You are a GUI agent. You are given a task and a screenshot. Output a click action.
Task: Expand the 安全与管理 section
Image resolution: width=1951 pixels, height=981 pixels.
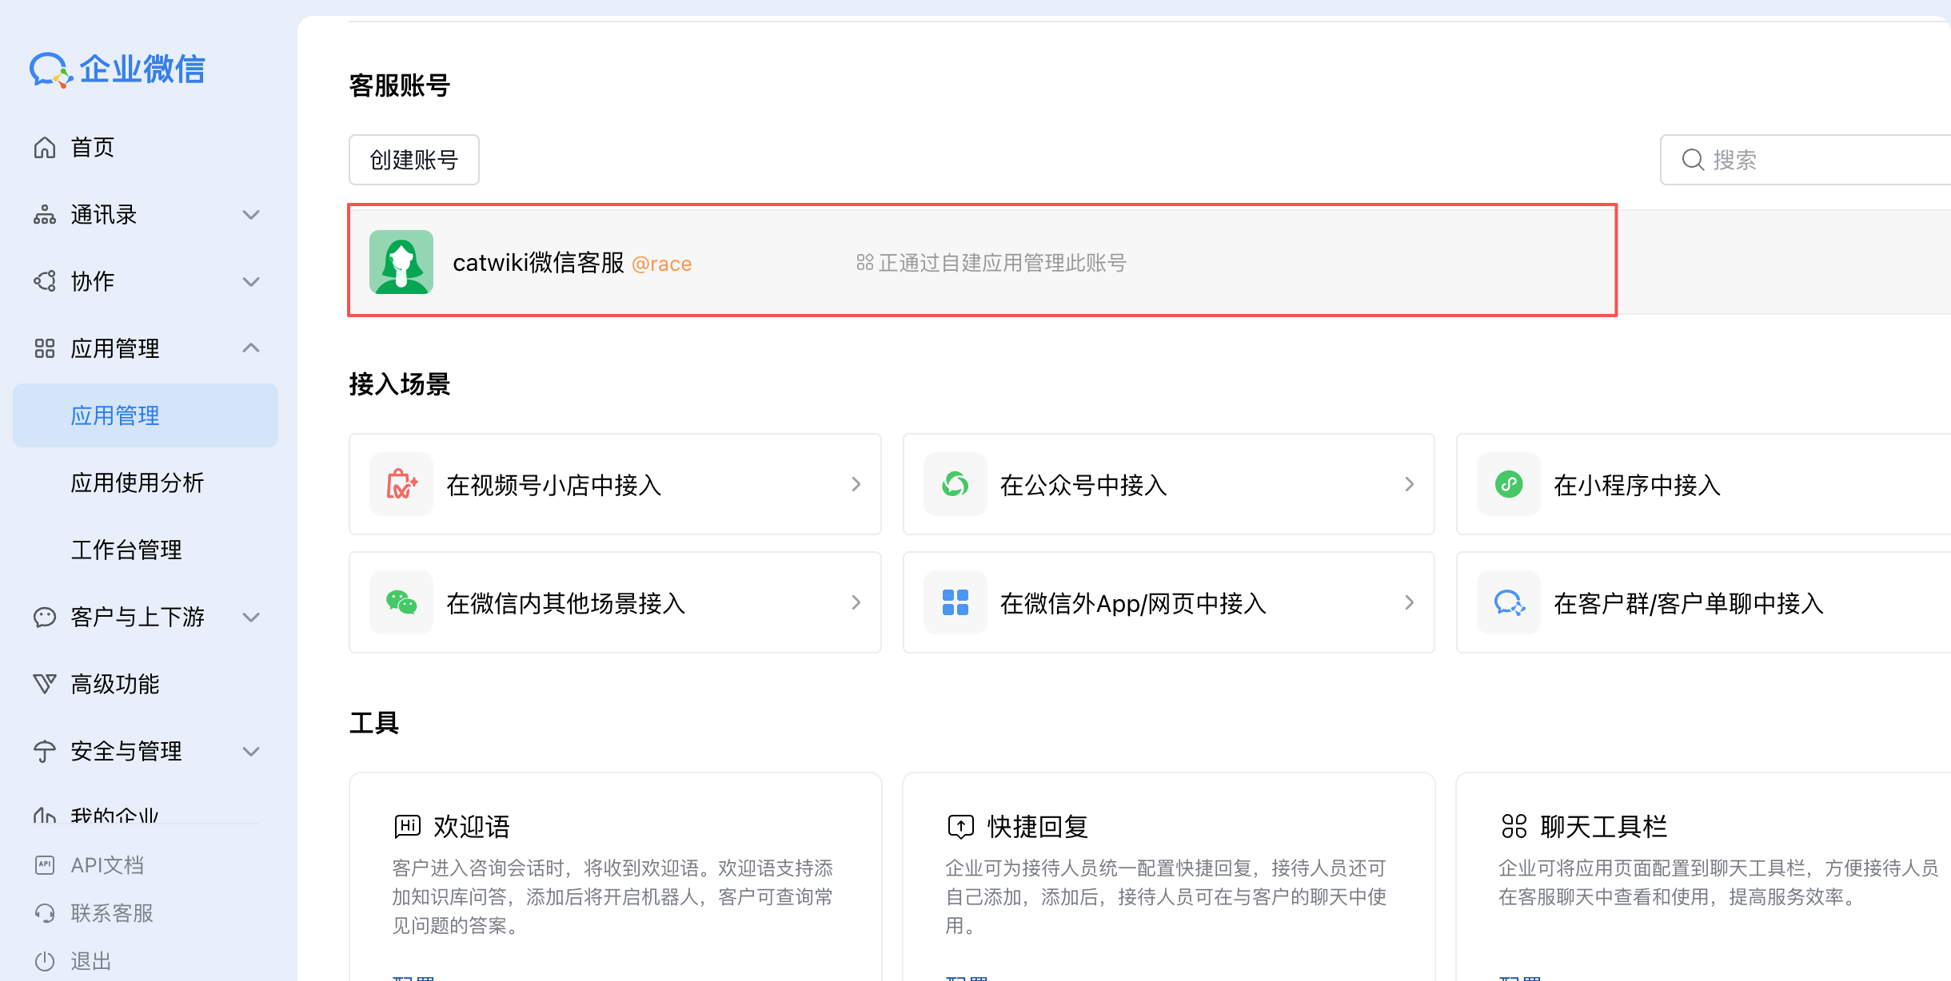[x=251, y=752]
